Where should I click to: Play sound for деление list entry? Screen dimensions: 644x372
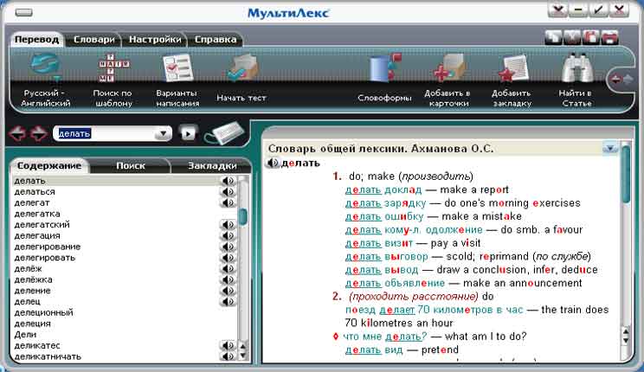[x=228, y=291]
